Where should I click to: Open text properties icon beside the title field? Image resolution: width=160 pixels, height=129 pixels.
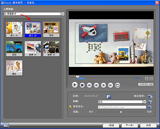click(x=150, y=102)
